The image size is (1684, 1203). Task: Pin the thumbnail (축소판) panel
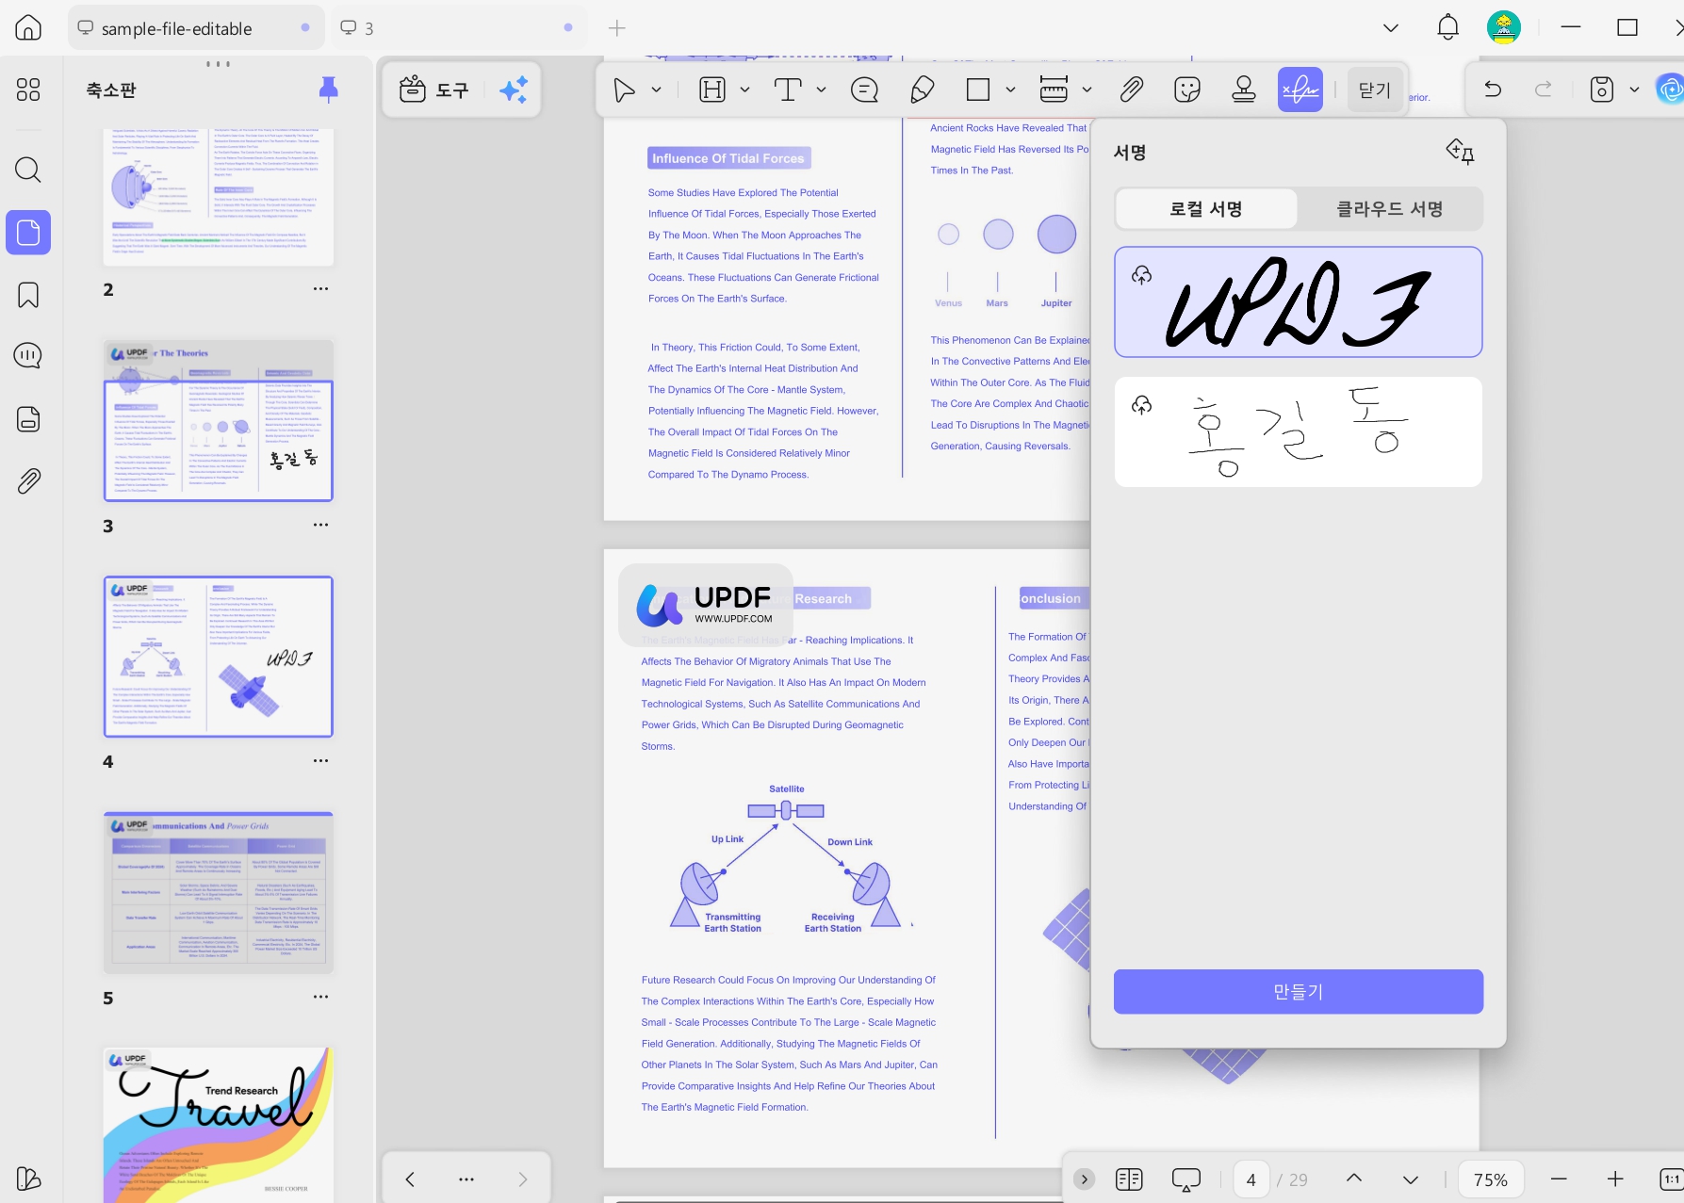click(328, 89)
